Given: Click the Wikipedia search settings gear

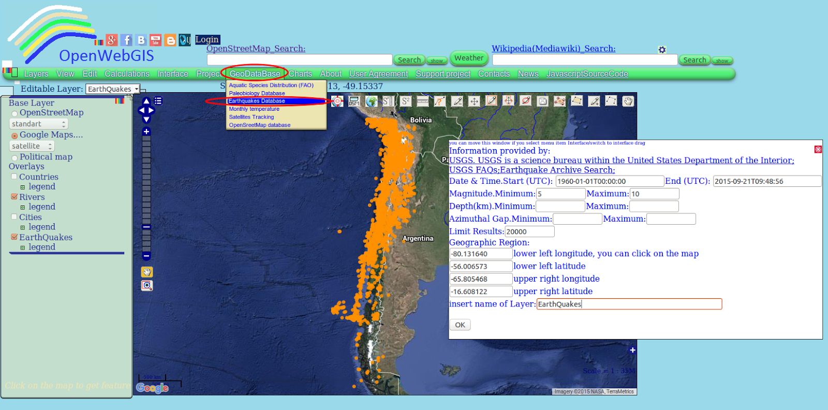Looking at the screenshot, I should pos(662,50).
